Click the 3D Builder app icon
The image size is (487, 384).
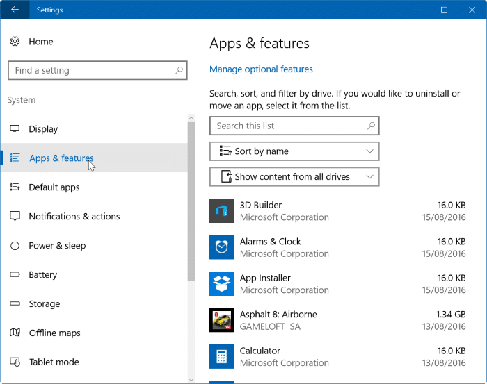coord(221,211)
